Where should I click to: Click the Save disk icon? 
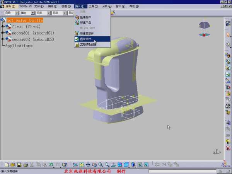click(x=19, y=165)
